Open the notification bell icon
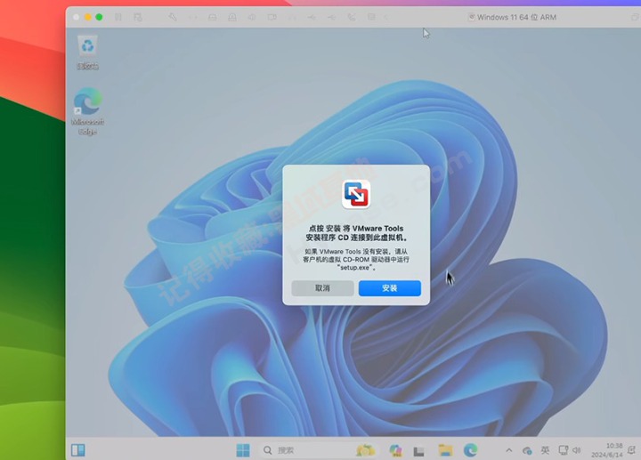The image size is (641, 460). [631, 450]
